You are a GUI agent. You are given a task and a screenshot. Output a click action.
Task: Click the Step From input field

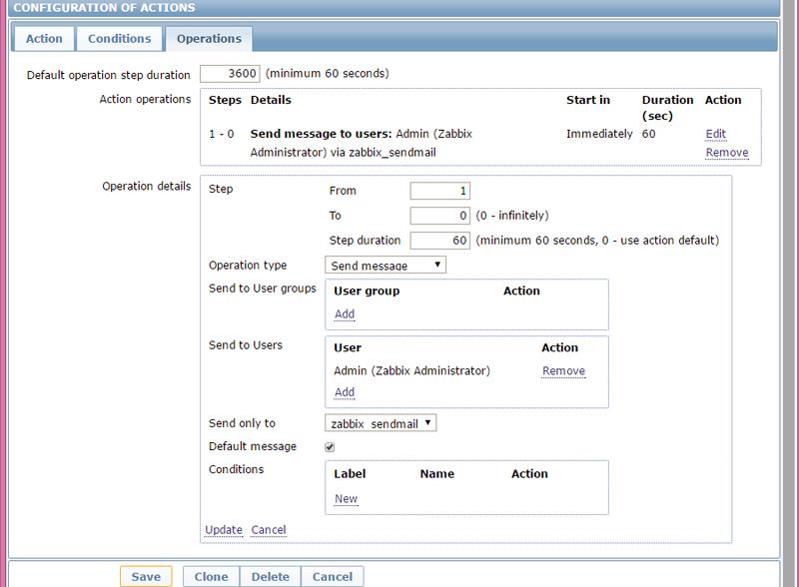click(439, 191)
